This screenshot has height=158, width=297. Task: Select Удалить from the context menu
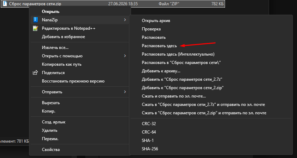tap(49, 130)
